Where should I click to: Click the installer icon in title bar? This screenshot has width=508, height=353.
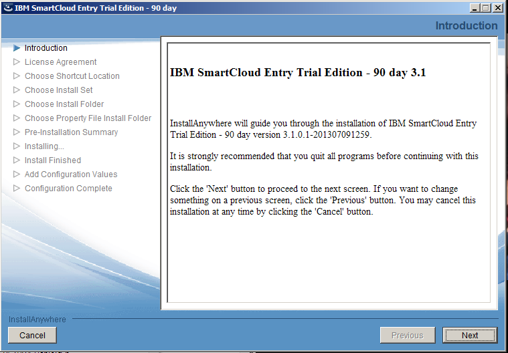pyautogui.click(x=7, y=7)
